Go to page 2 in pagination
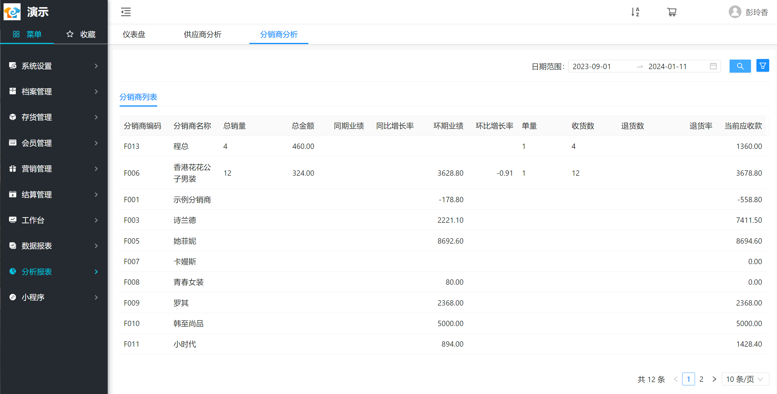 click(701, 379)
